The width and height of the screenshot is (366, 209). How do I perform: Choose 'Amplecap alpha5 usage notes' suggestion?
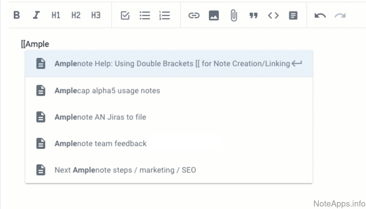point(107,91)
